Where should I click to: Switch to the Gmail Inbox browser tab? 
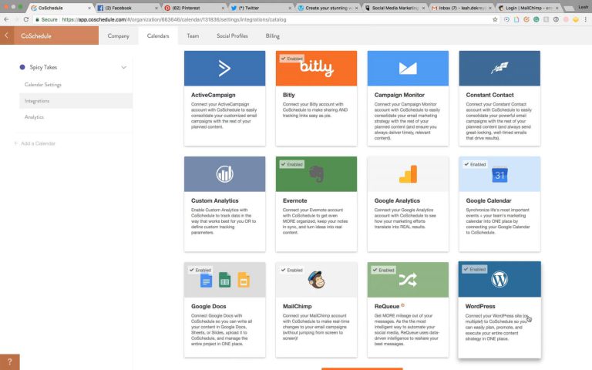click(462, 8)
